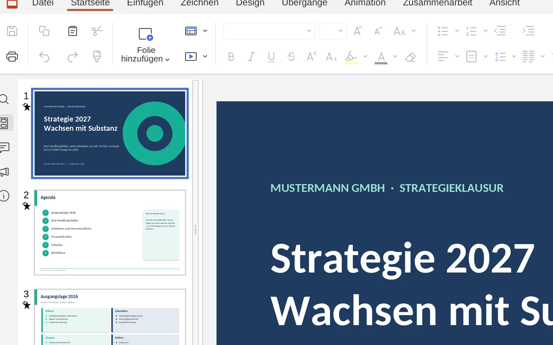
Task: Decrease indent of paragraph
Action: [x=500, y=31]
